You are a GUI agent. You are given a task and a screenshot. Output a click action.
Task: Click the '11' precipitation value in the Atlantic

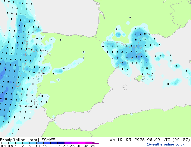tap(7, 88)
